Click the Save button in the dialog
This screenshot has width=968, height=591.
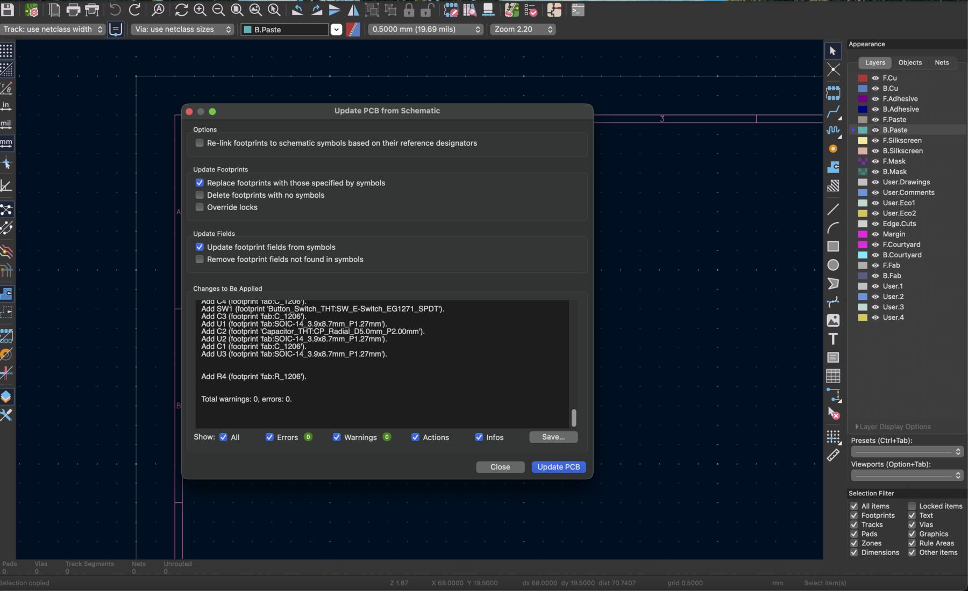(x=553, y=437)
